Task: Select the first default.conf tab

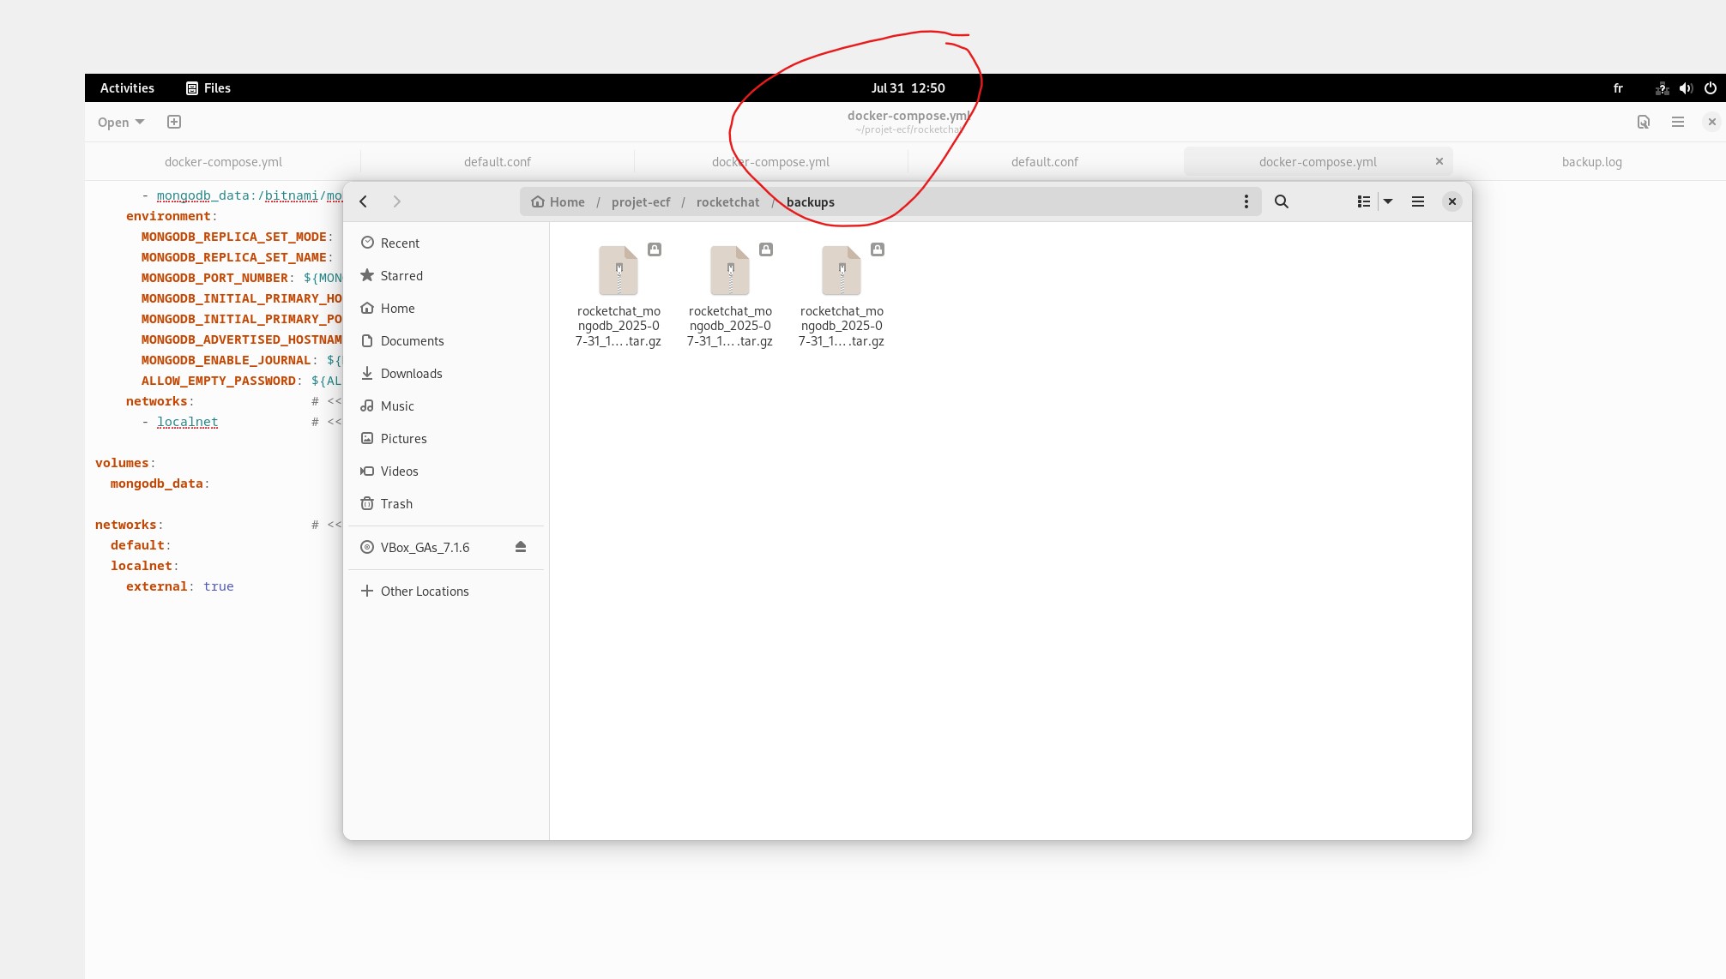Action: coord(498,162)
